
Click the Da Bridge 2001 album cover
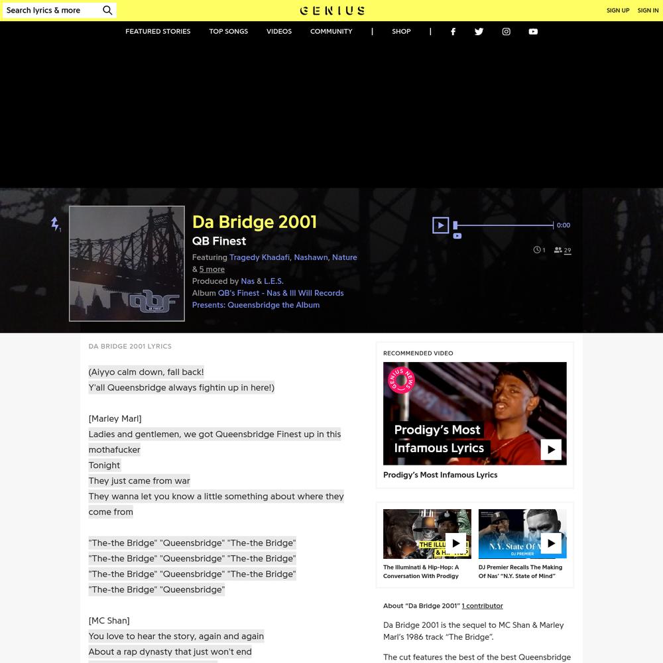(127, 263)
